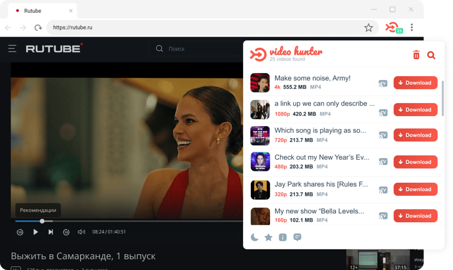
Task: Open the browser three-dot menu
Action: click(x=412, y=28)
